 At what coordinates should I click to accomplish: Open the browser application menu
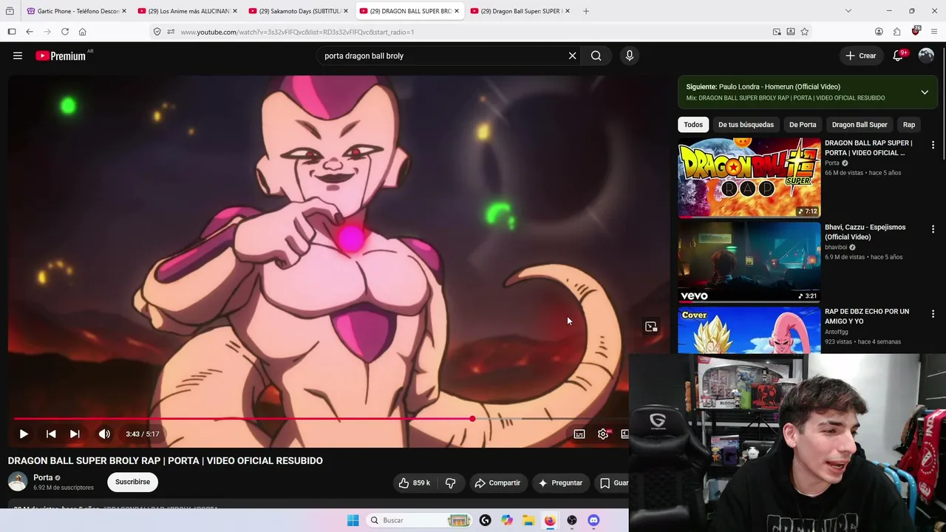[x=935, y=32]
